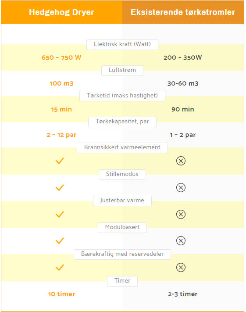Click the X circle under Justerbar varme
Image resolution: width=246 pixels, height=312 pixels.
point(181,214)
